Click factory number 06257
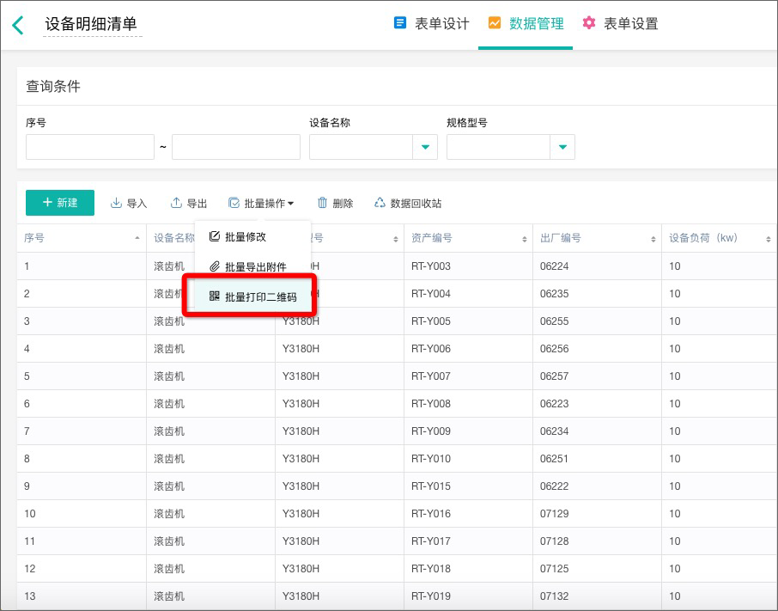This screenshot has height=611, width=778. point(554,376)
